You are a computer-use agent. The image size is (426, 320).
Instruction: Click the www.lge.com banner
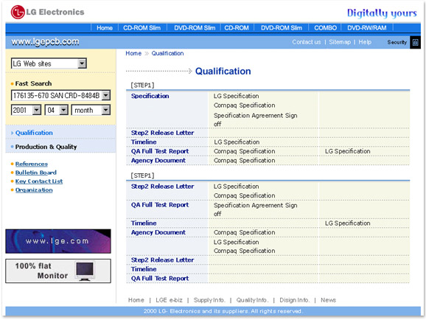[58, 241]
